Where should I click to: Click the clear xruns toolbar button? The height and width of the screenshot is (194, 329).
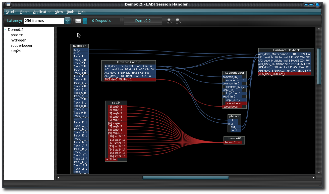pos(78,21)
